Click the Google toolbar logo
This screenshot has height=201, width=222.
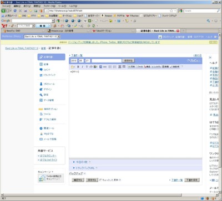pyautogui.click(x=6, y=20)
